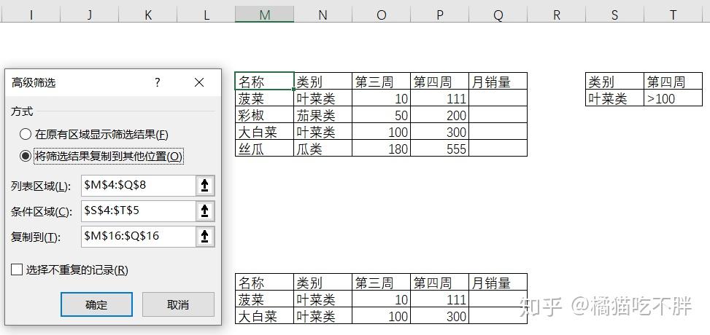
Task: Select column header L
Action: 206,15
